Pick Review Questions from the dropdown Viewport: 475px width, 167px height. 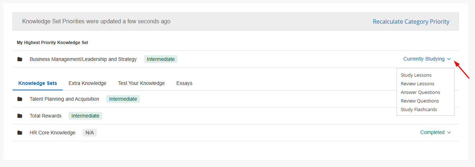(x=420, y=101)
